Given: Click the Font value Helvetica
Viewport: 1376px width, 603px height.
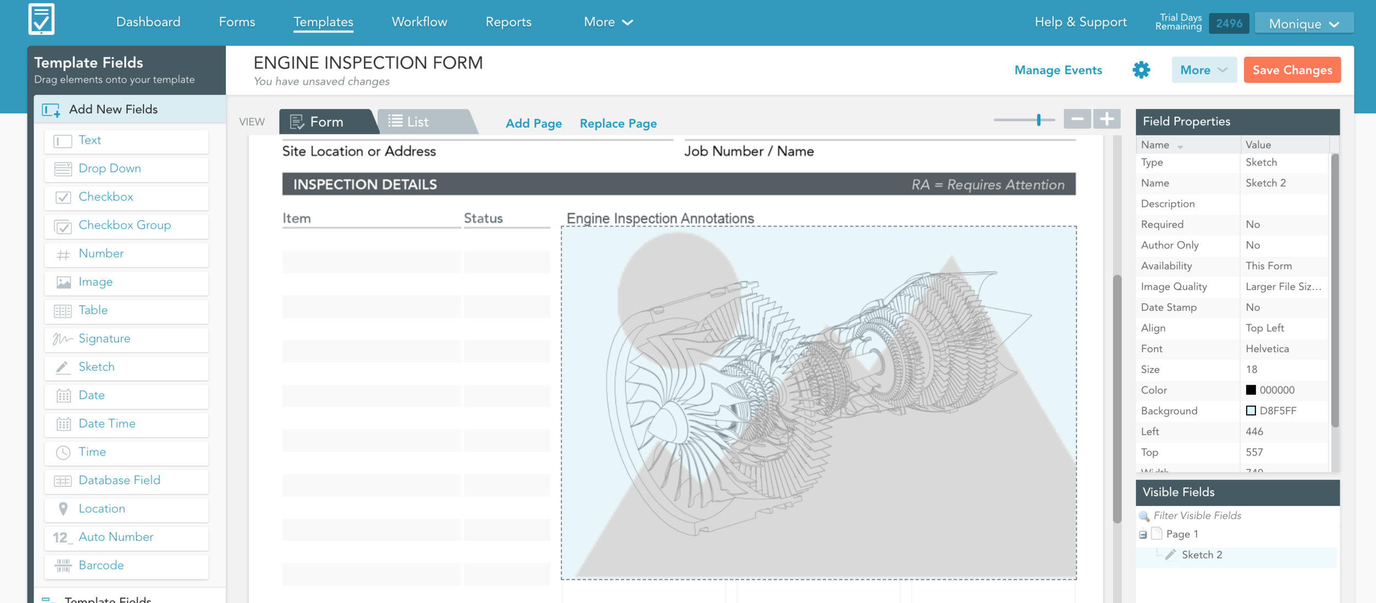Looking at the screenshot, I should 1285,349.
